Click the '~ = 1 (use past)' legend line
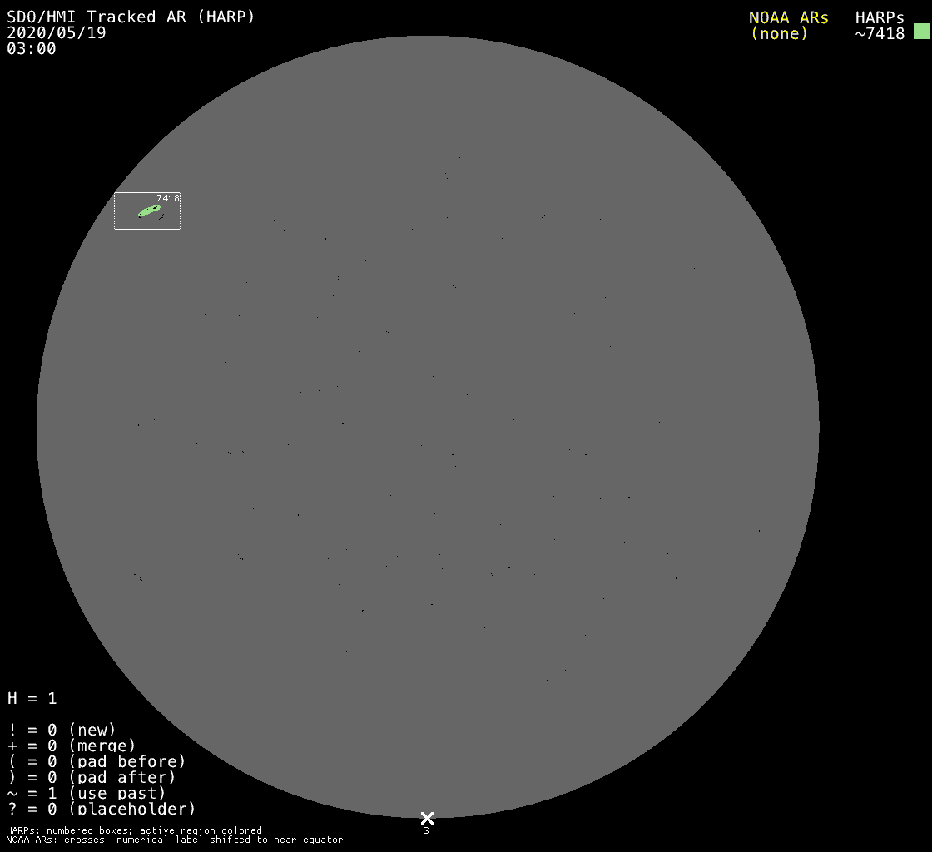The image size is (932, 852). point(87,793)
